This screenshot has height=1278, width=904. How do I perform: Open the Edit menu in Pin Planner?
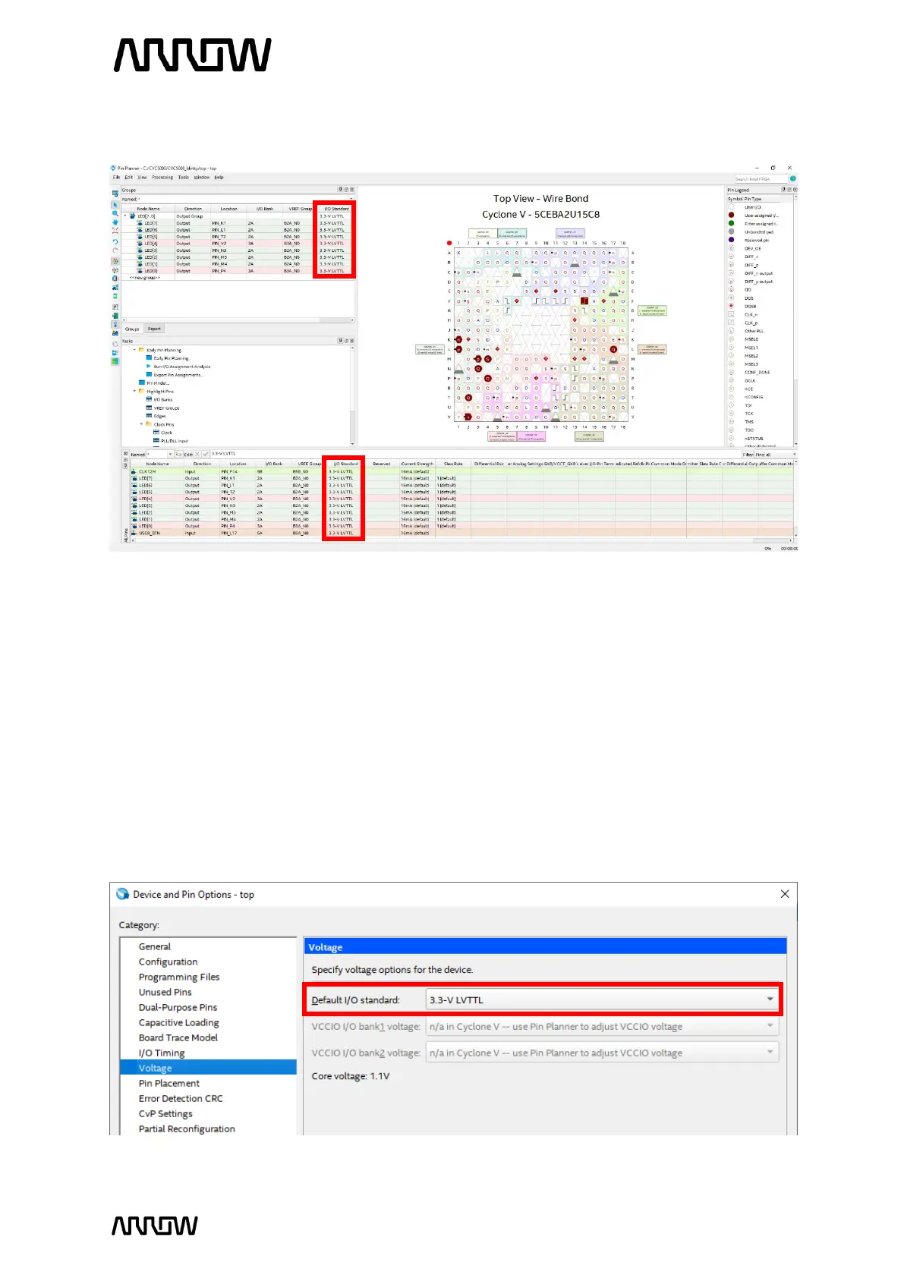129,178
